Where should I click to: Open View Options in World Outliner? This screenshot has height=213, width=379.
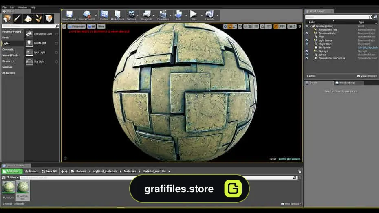(x=367, y=76)
